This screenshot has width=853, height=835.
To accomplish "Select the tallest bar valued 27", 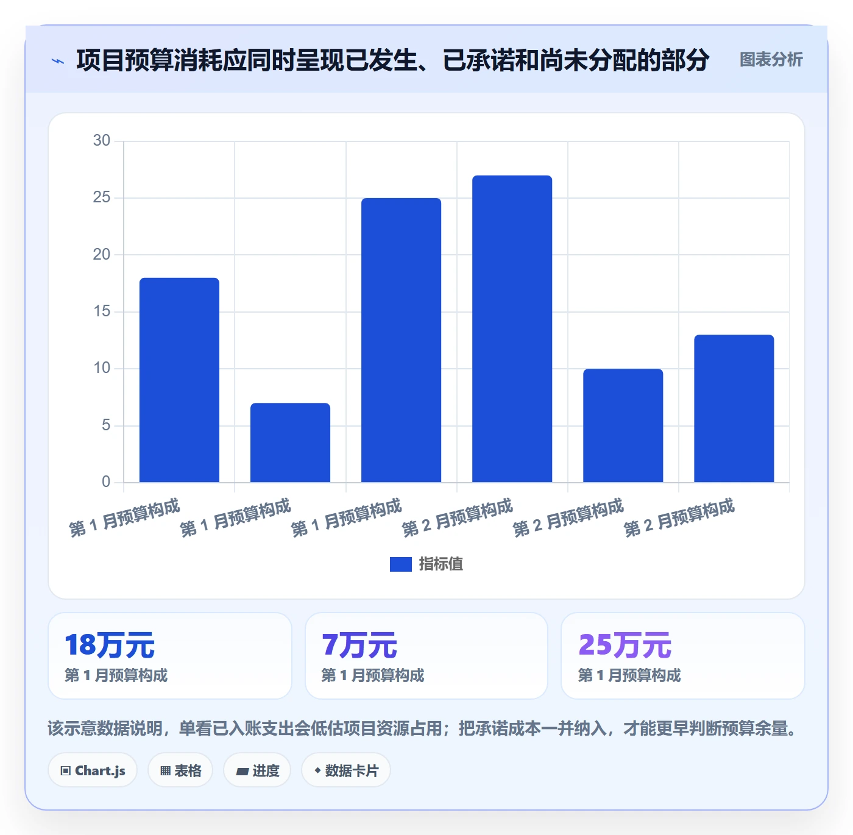I will pyautogui.click(x=512, y=329).
